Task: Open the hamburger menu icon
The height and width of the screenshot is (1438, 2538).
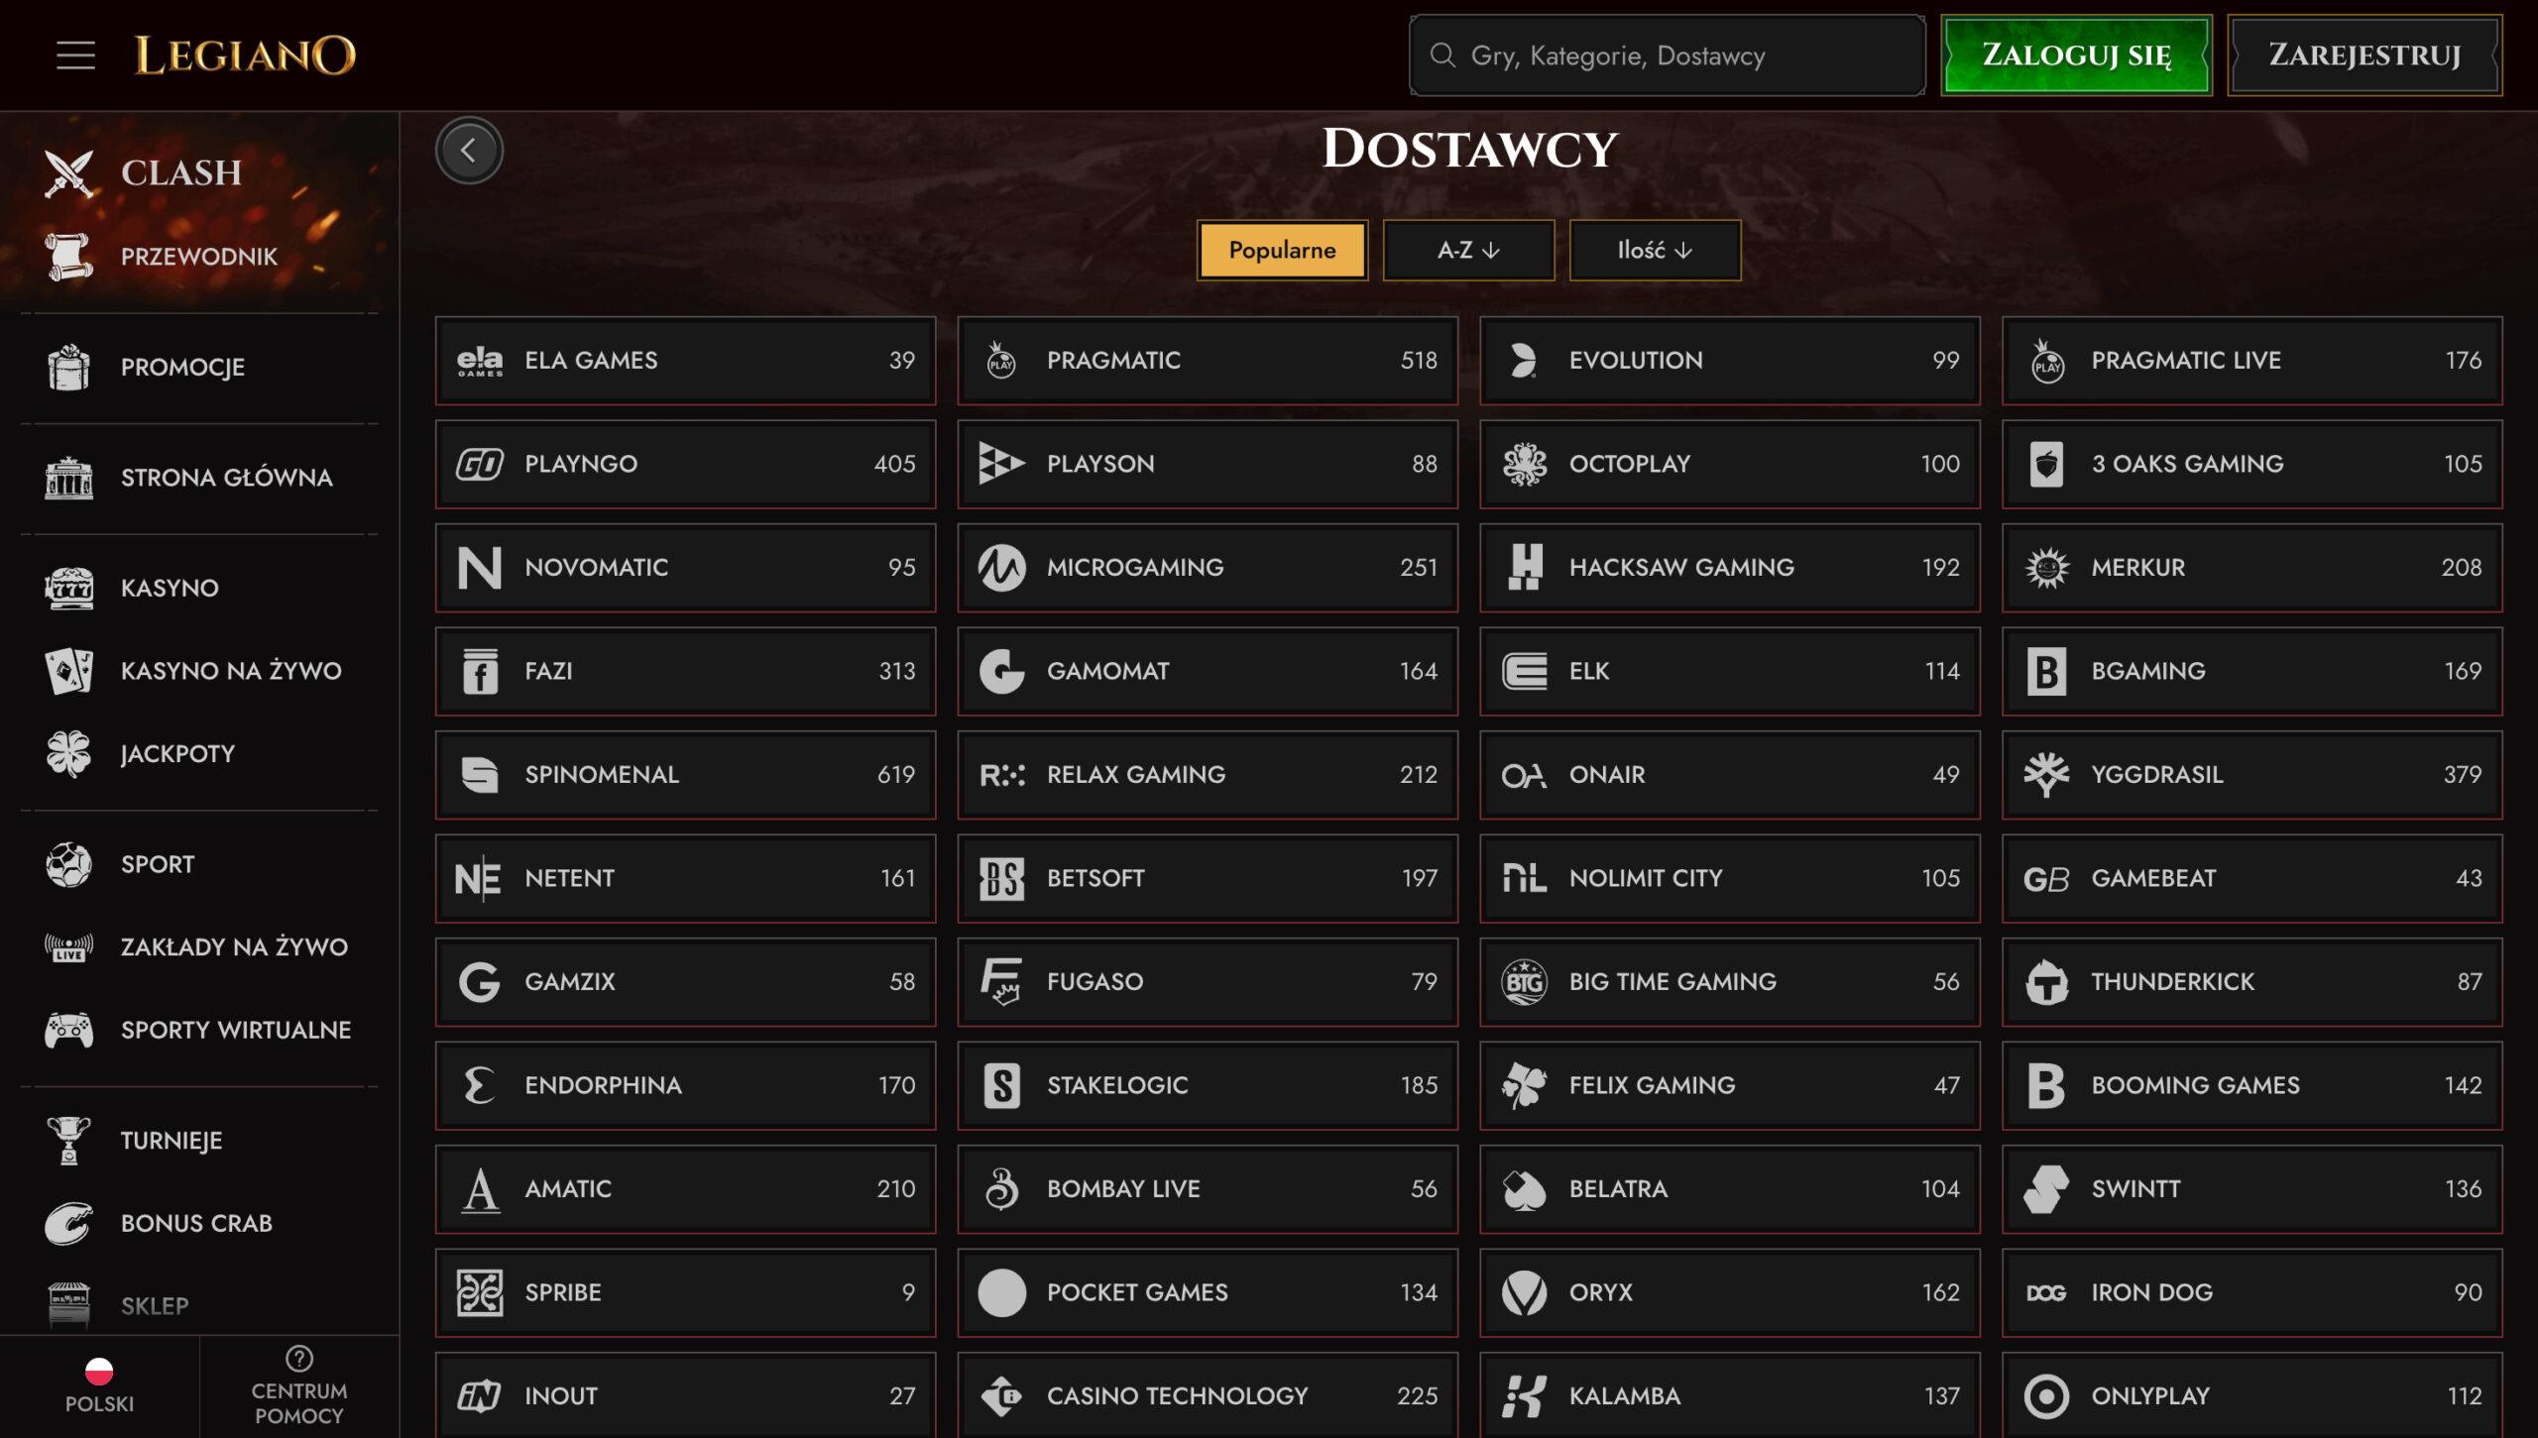Action: [75, 55]
